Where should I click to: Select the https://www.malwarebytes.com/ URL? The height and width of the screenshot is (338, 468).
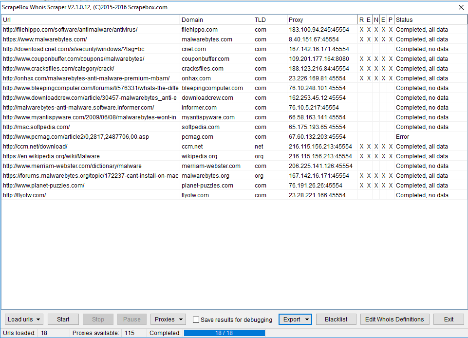coord(45,39)
